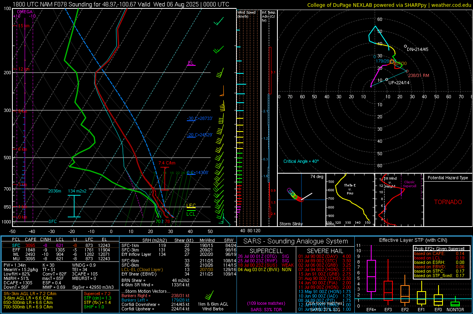Click the 'UP=224/14' hodograph label

[399, 83]
